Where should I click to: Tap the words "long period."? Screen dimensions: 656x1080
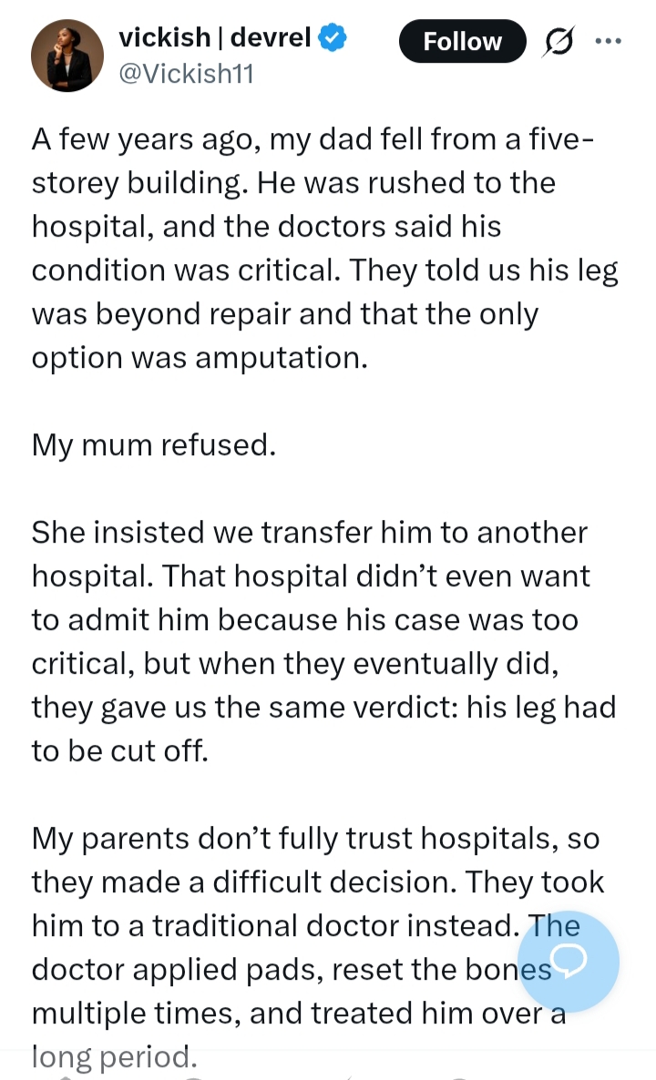pos(113,1056)
